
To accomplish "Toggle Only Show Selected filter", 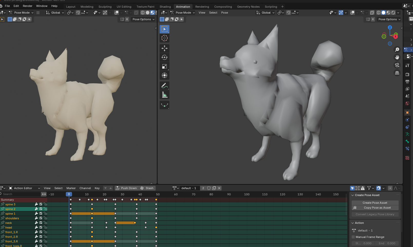I will point(353,188).
